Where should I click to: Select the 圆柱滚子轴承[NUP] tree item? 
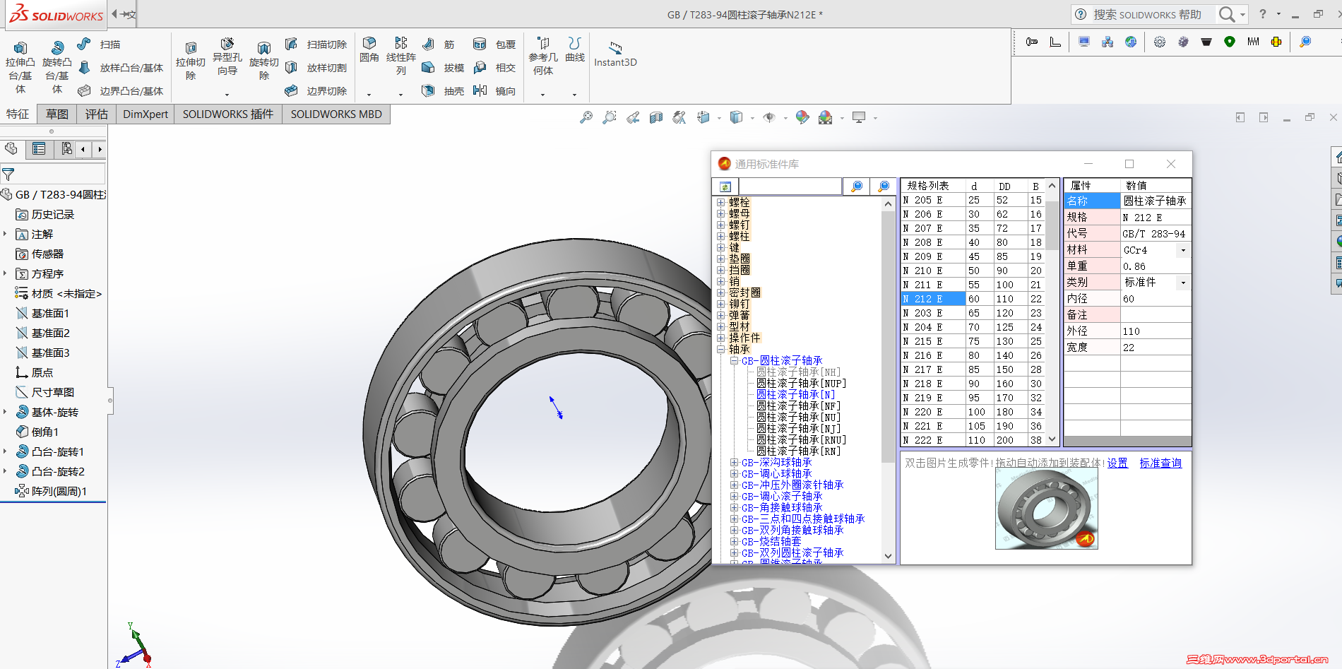[x=801, y=384]
